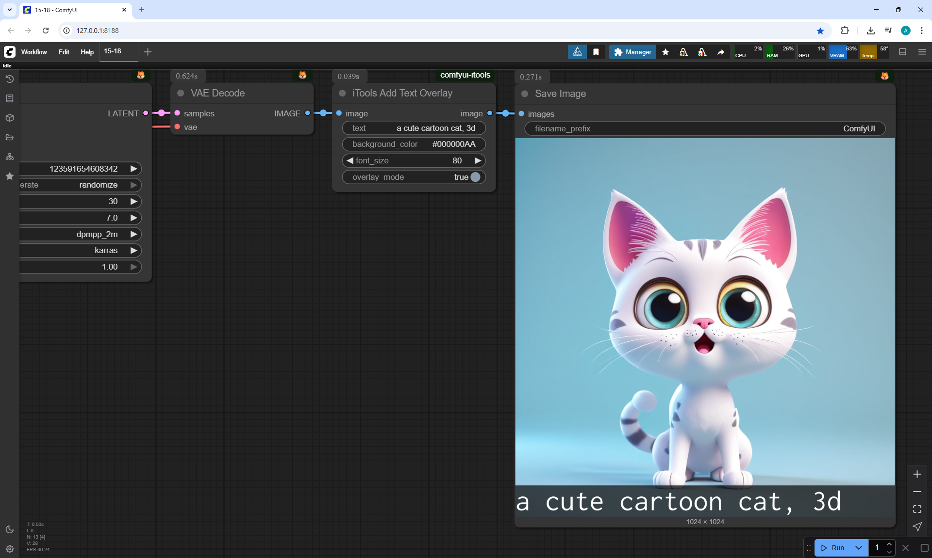This screenshot has width=932, height=558.
Task: Click the Manager button
Action: click(x=632, y=52)
